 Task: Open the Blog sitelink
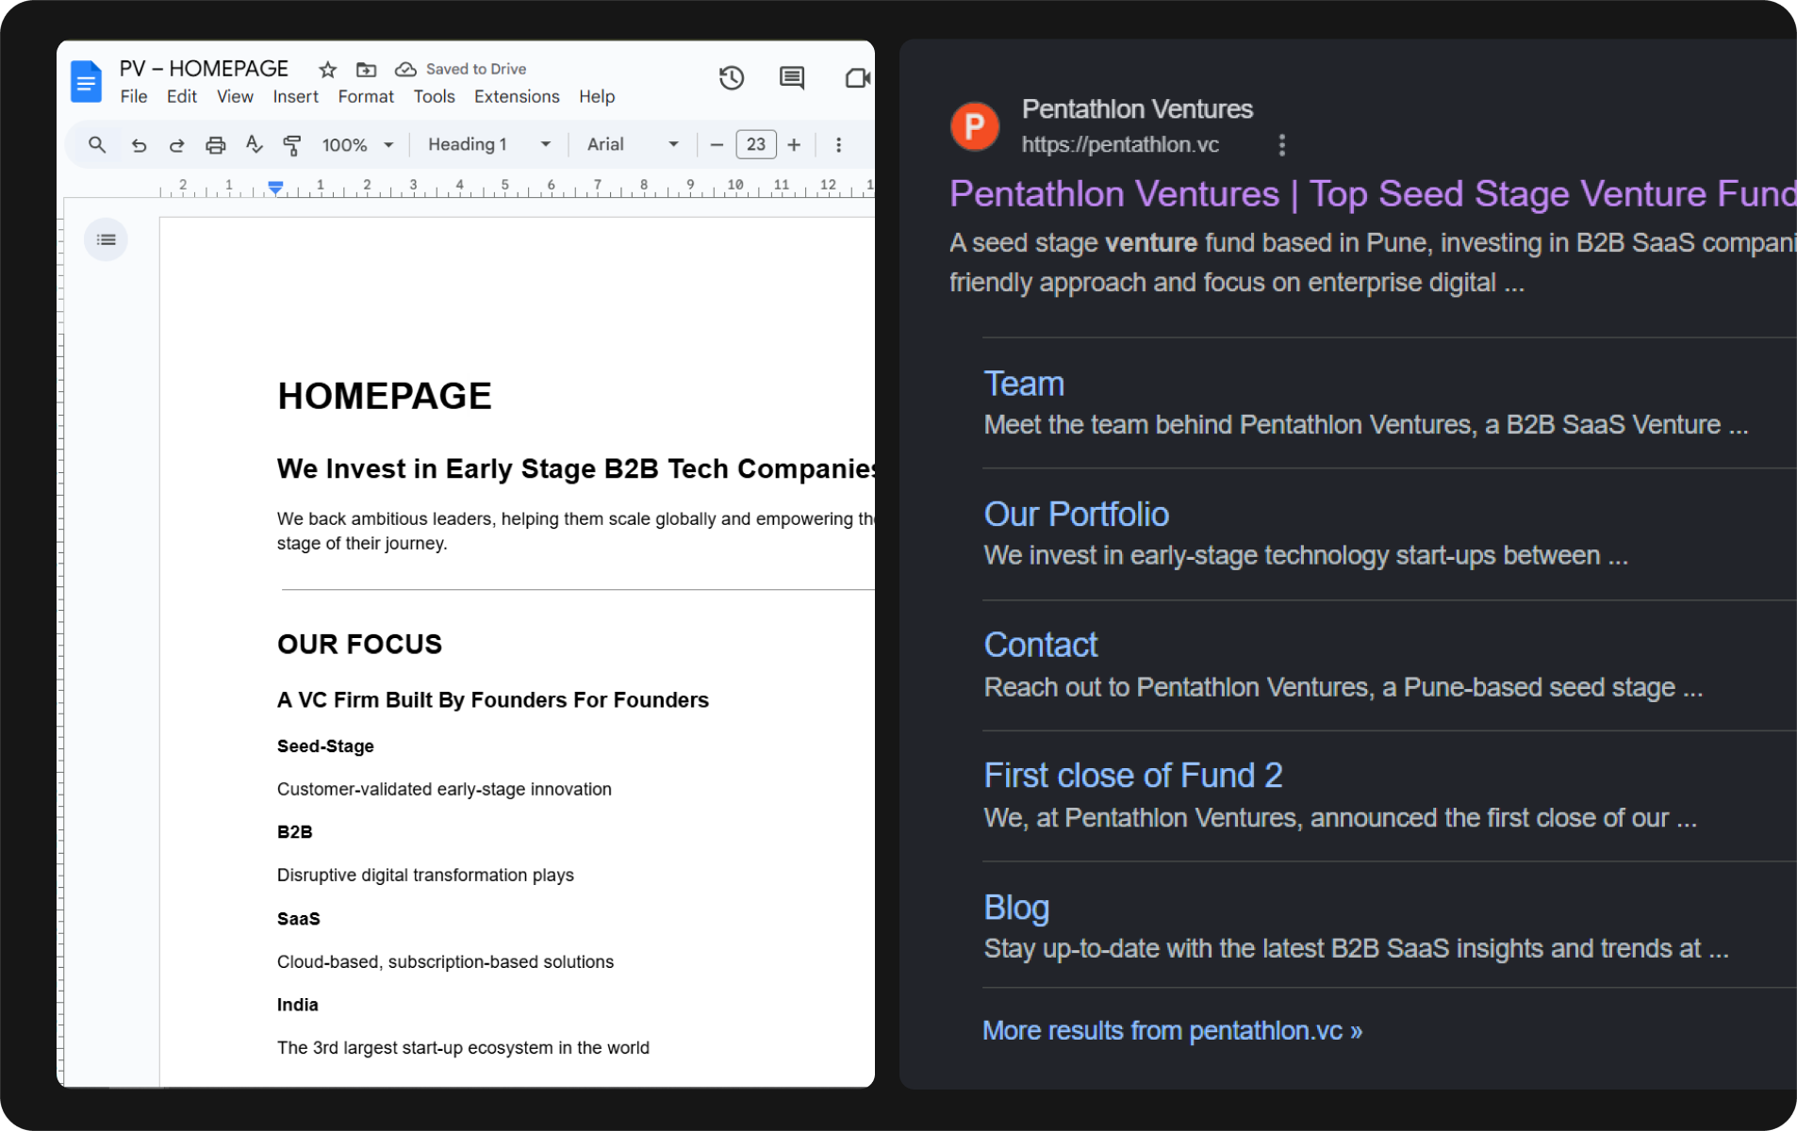coord(1016,907)
